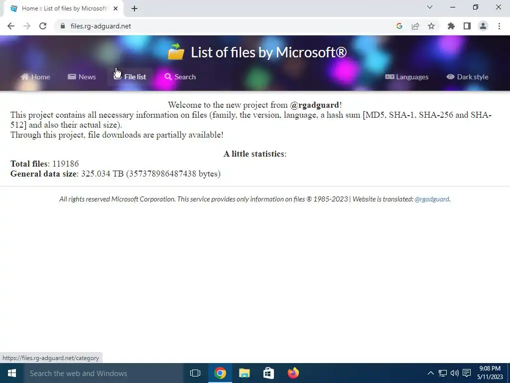The image size is (510, 383).
Task: Minimize the Chrome window
Action: coord(452,7)
